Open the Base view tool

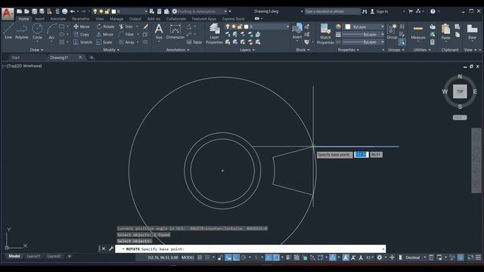click(472, 32)
